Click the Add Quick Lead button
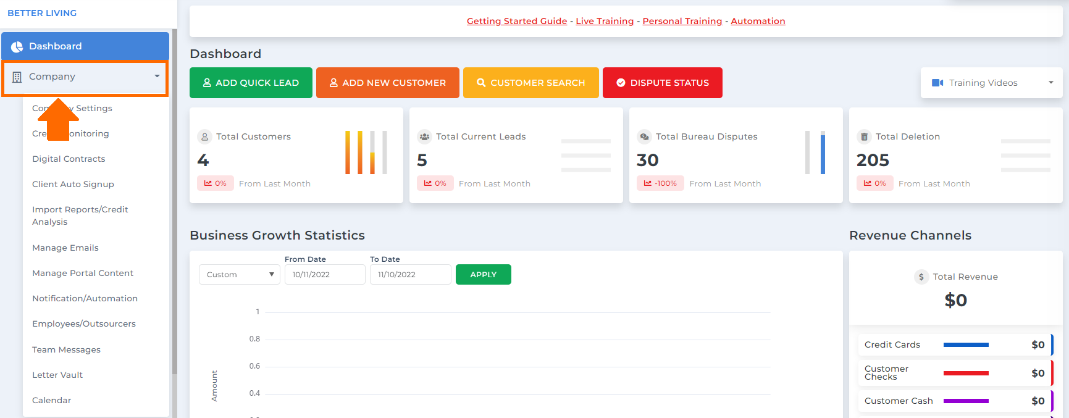Image resolution: width=1069 pixels, height=418 pixels. click(x=251, y=83)
